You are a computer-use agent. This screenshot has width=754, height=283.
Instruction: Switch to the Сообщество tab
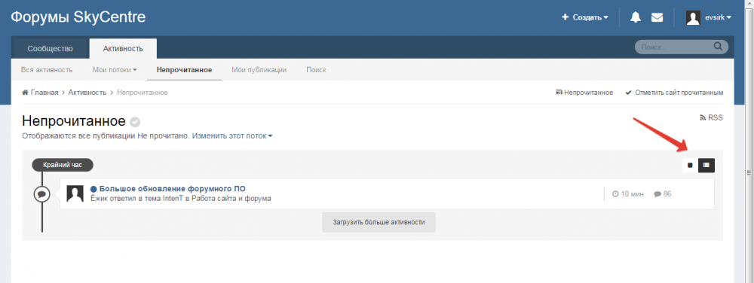(50, 48)
